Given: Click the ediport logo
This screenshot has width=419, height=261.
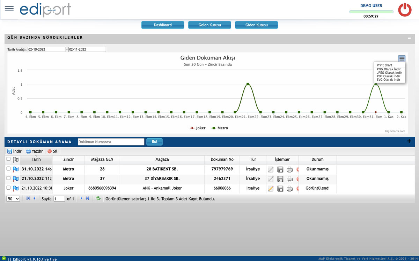Looking at the screenshot, I should [45, 9].
